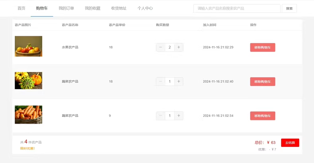This screenshot has width=314, height=163.
Task: Click unit price 9 in carrots row
Action: 110,116
